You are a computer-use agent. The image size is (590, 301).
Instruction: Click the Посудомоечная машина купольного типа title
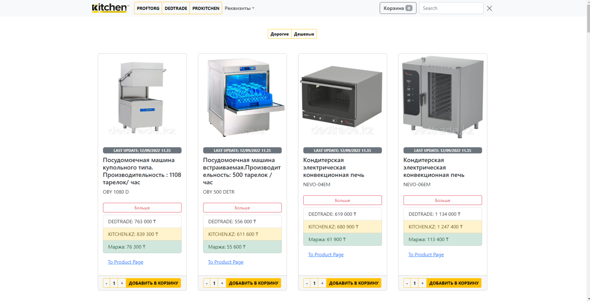tap(142, 171)
